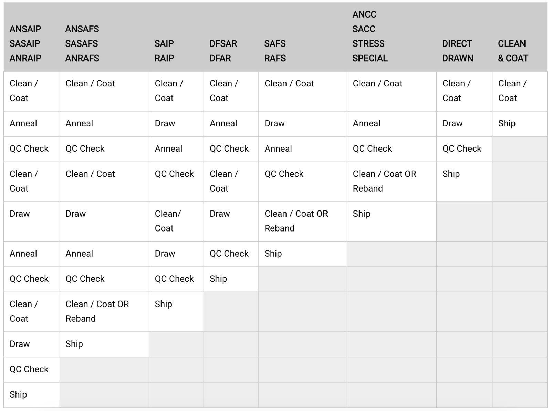
Task: Click the SAFS RAFS column header
Action: (275, 51)
